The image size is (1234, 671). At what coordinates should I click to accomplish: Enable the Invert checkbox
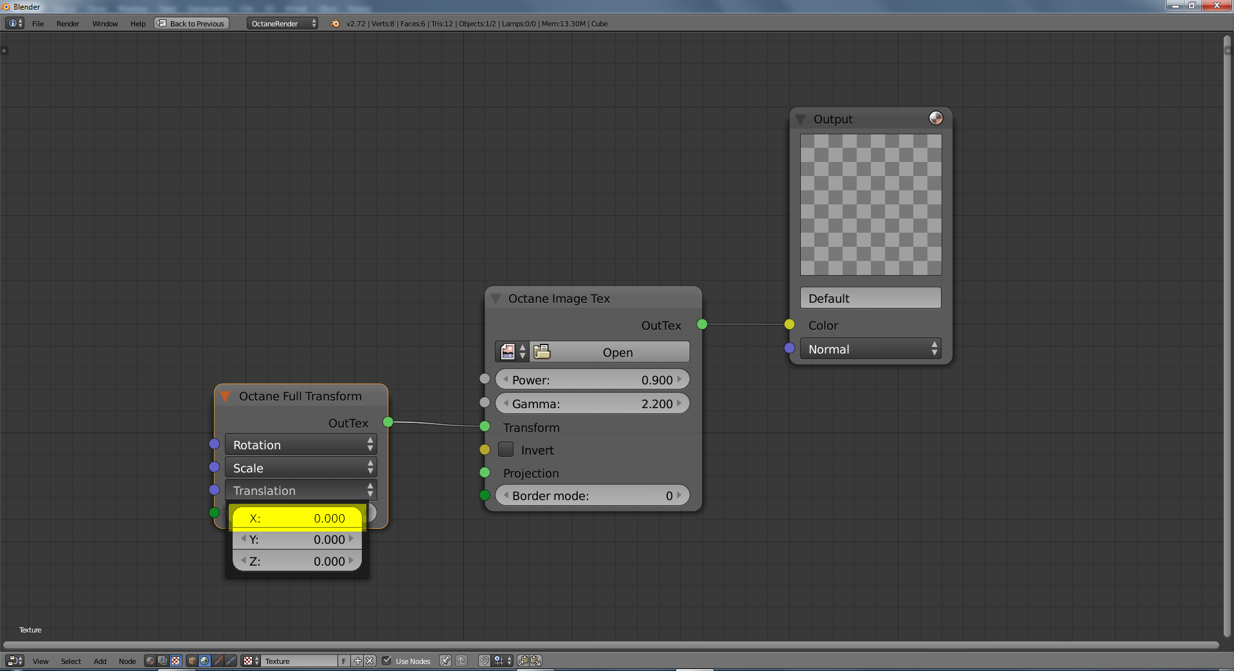click(x=506, y=449)
